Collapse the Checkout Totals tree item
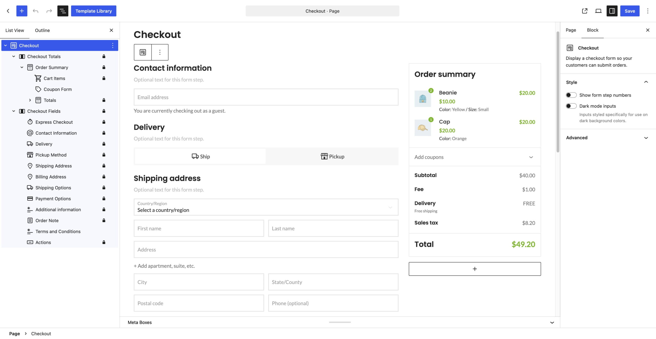This screenshot has width=656, height=339. 14,56
